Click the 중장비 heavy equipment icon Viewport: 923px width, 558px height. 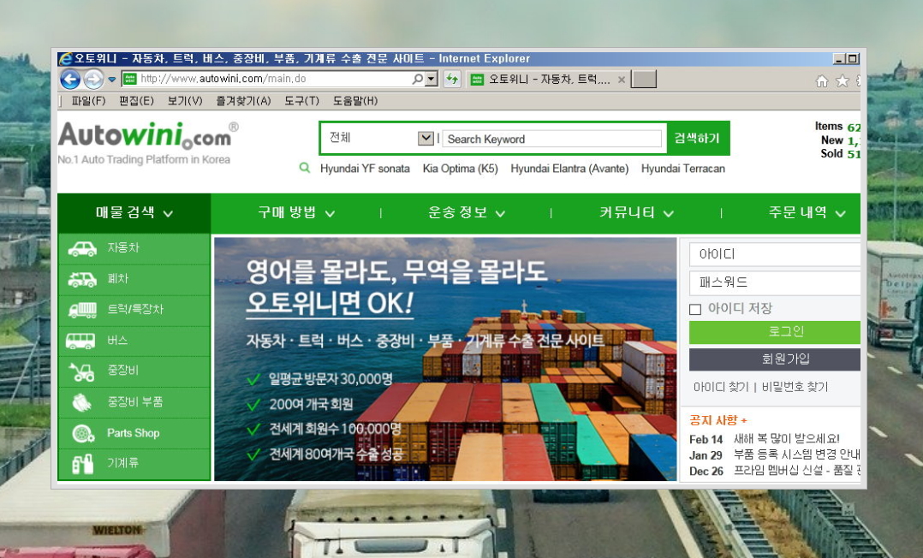(x=82, y=371)
